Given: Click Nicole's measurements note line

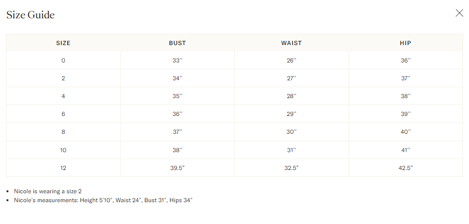Looking at the screenshot, I should (x=103, y=200).
